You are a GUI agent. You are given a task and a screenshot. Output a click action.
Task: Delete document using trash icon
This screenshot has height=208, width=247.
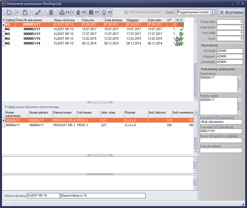(x=51, y=12)
